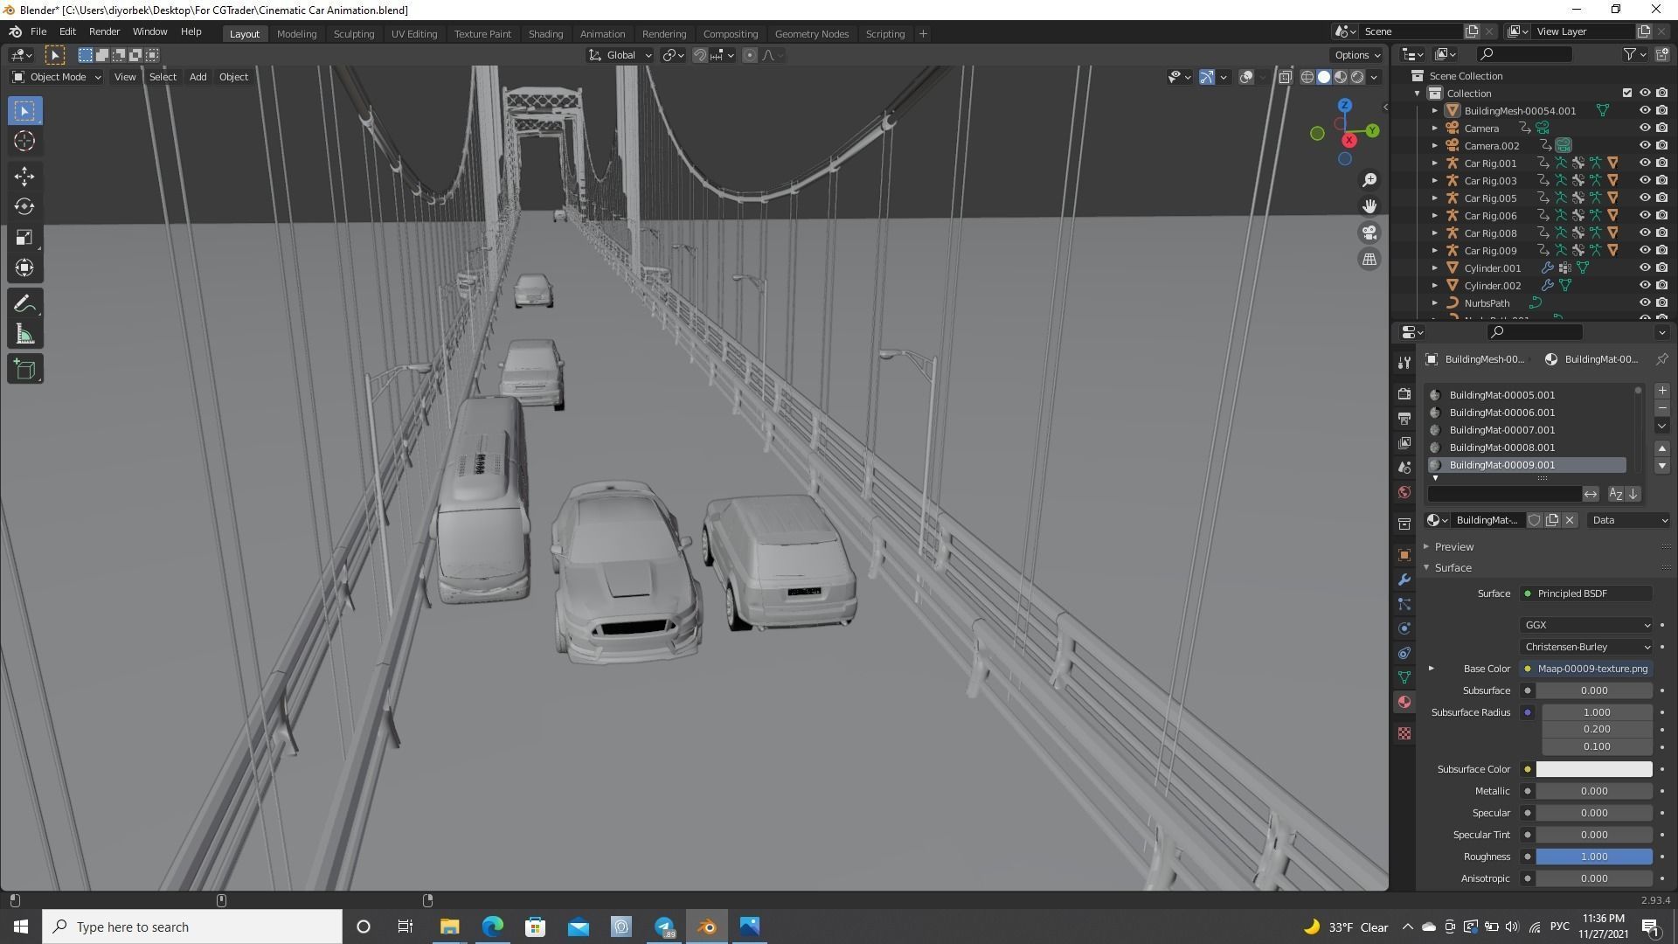Select the Rotate tool
1678x944 pixels.
24,207
